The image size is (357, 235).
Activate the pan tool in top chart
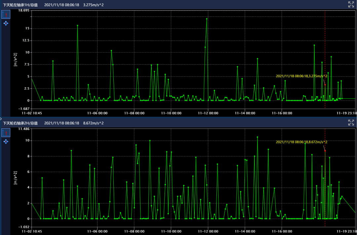point(6,23)
